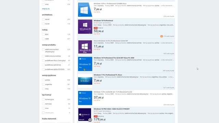Click dark Windows 10 Pro Microsoft thumbnail
The image size is (219, 123).
tap(85, 115)
